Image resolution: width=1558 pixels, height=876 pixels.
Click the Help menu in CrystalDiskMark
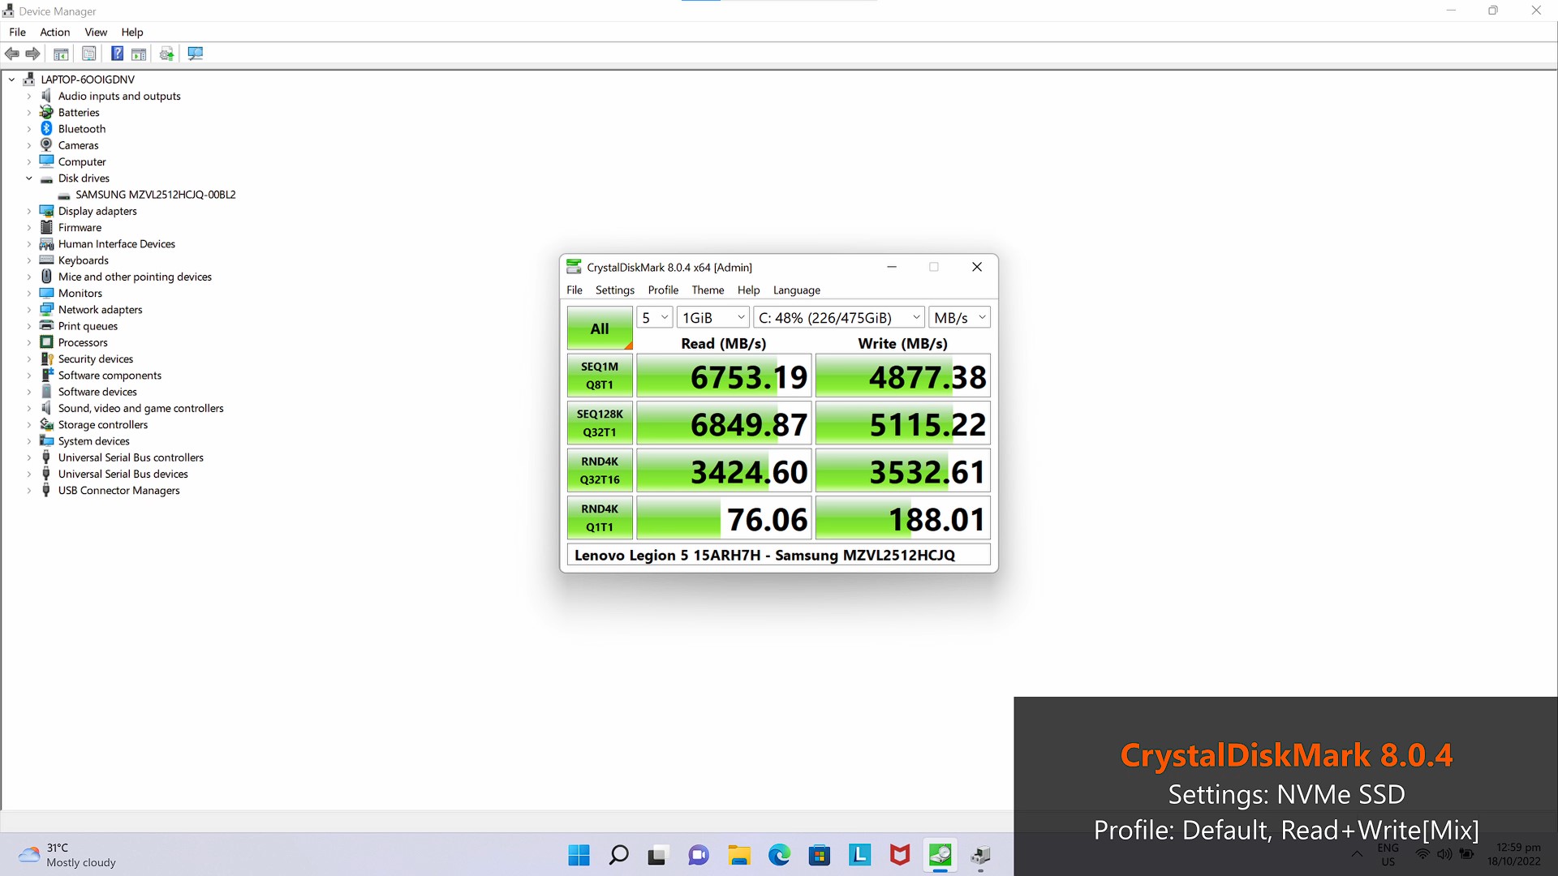[x=748, y=290]
